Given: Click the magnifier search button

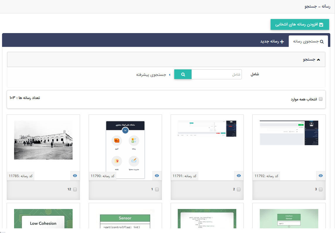Looking at the screenshot, I should [183, 74].
